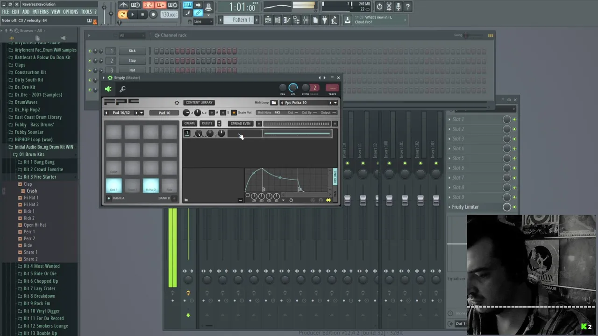Image resolution: width=598 pixels, height=336 pixels.
Task: Select next midi loop after Fpc Polka 10
Action: 330,103
